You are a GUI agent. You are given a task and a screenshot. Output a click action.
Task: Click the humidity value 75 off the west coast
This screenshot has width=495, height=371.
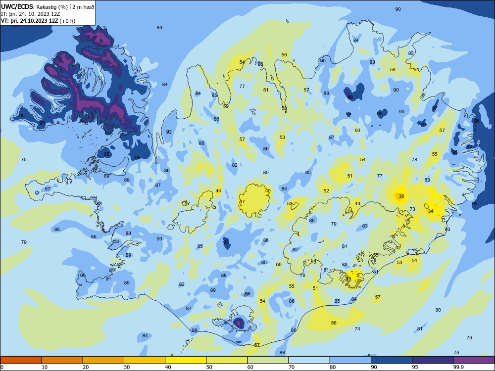24,160
